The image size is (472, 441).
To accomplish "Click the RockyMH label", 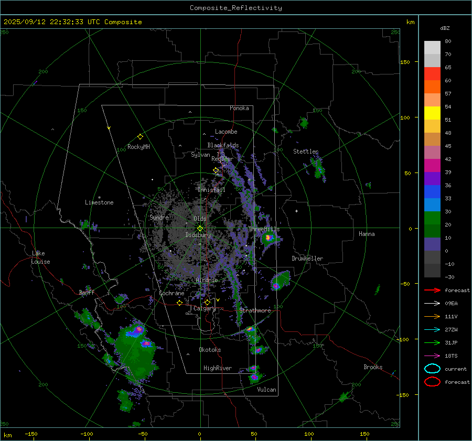I will tap(138, 147).
